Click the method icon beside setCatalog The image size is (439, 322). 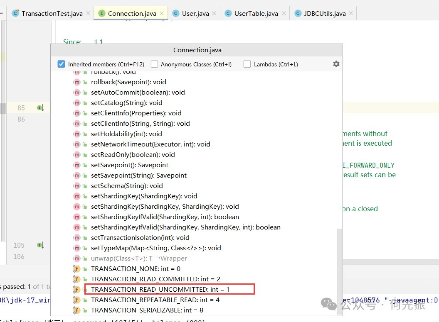77,103
